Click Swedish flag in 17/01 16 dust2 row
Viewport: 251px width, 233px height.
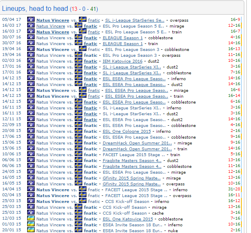coord(79,66)
